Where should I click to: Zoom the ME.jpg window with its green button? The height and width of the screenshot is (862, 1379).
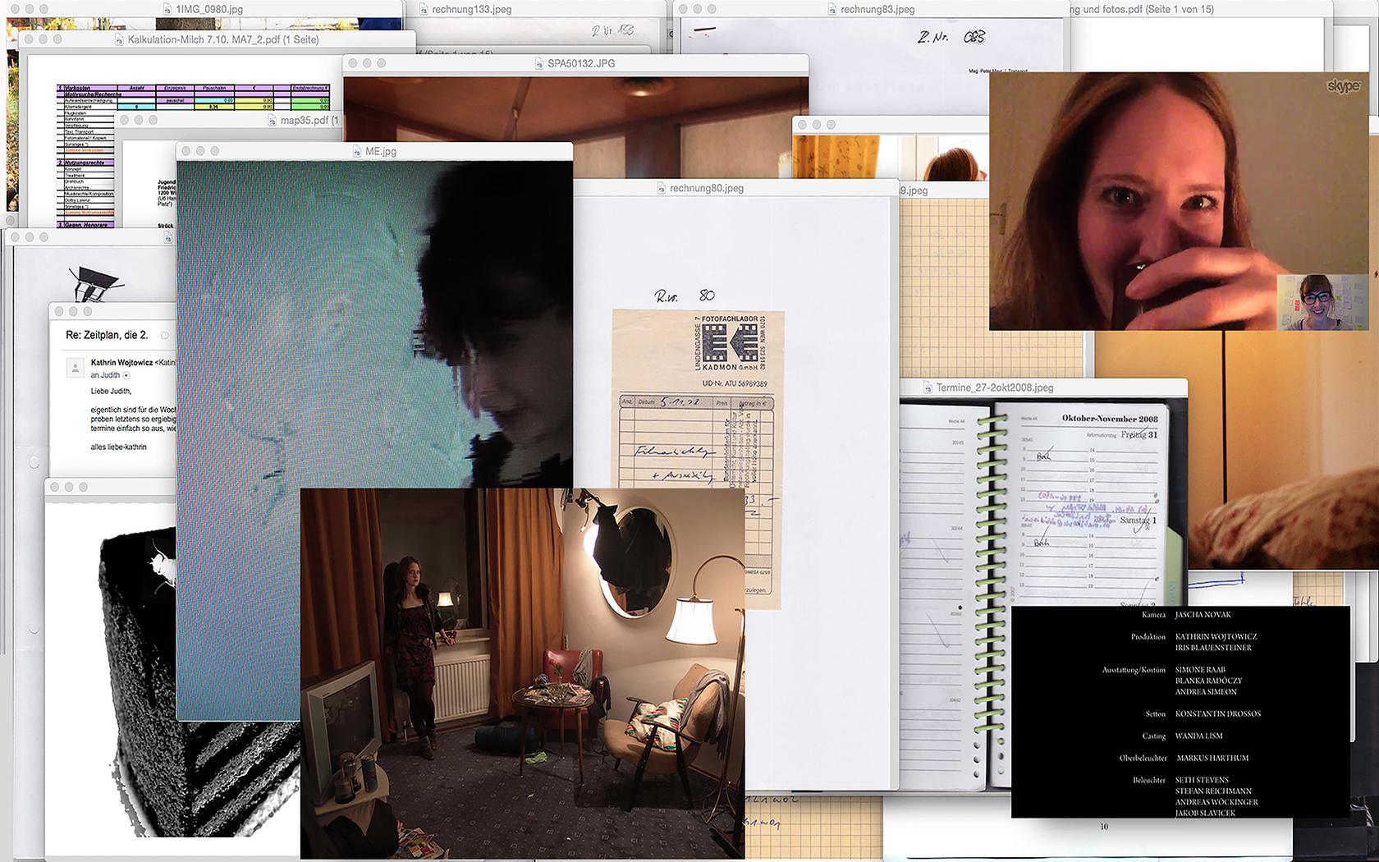click(214, 151)
